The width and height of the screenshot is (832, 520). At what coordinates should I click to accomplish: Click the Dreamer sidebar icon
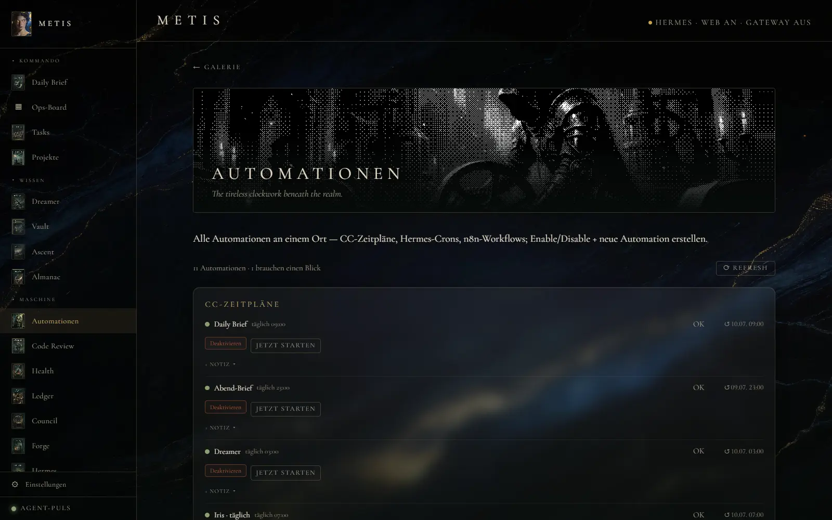pyautogui.click(x=18, y=201)
